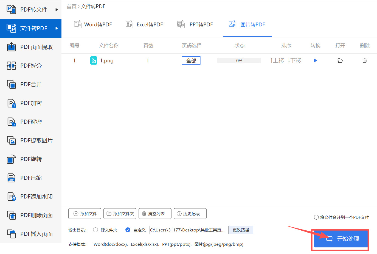
Task: Delete 1.png using the trash icon
Action: pos(364,60)
